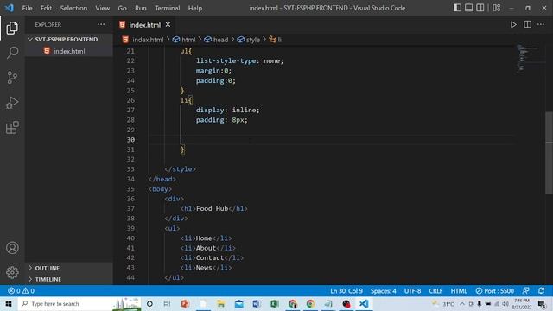The height and width of the screenshot is (311, 553).
Task: Change encoding via UTF-8 status item
Action: (412, 291)
